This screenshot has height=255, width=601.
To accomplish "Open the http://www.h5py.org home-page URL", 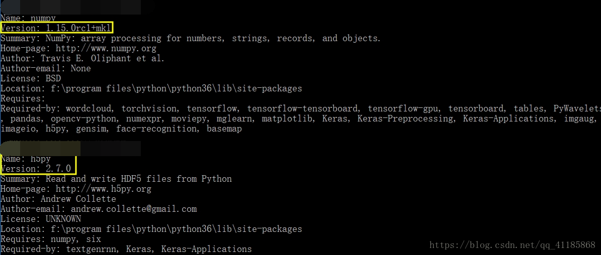I will pyautogui.click(x=104, y=189).
